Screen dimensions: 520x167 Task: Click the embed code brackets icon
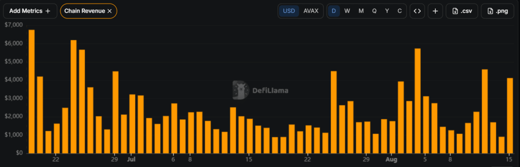click(x=417, y=11)
